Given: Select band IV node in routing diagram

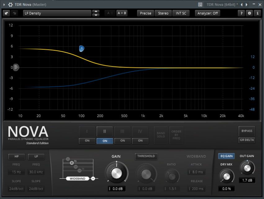Looking at the screenshot, I should pyautogui.click(x=79, y=171).
